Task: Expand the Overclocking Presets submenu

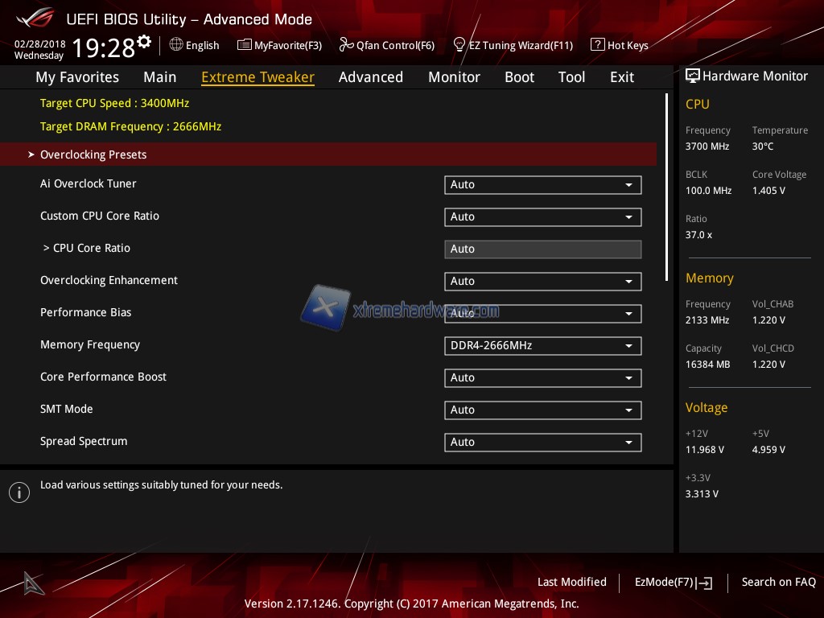Action: pyautogui.click(x=93, y=154)
